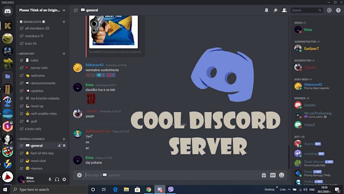344x194 pixels.
Task: Show pinned messages
Action: (x=275, y=10)
